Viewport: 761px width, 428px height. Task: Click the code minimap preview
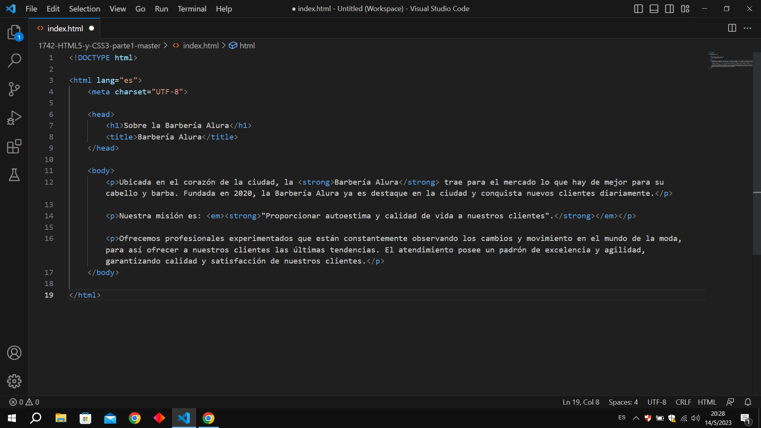[x=730, y=60]
